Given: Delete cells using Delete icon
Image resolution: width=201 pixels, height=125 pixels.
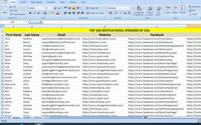Looking at the screenshot, I should tap(175, 8).
